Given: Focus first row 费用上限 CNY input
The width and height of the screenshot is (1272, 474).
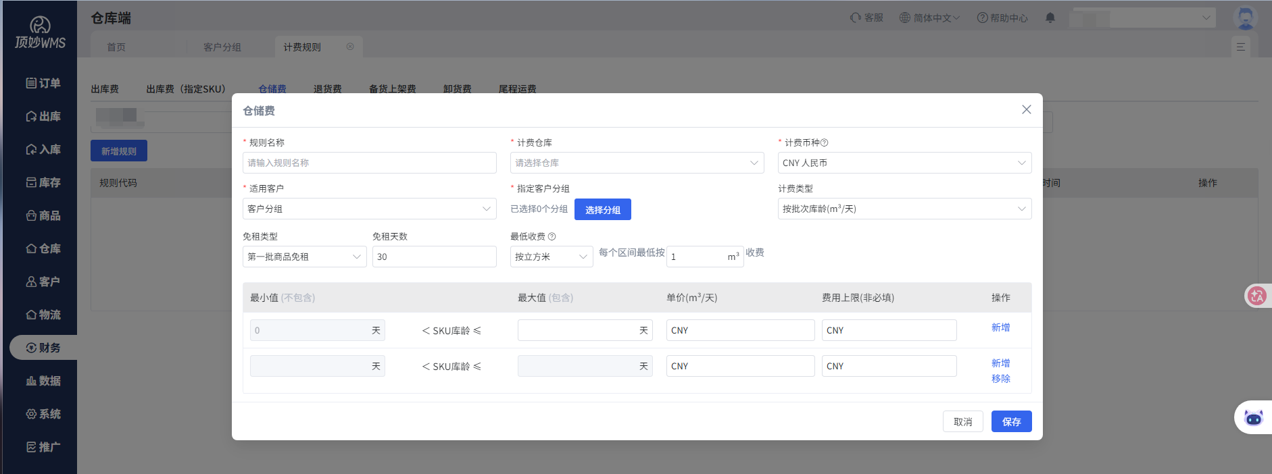Looking at the screenshot, I should pos(889,330).
